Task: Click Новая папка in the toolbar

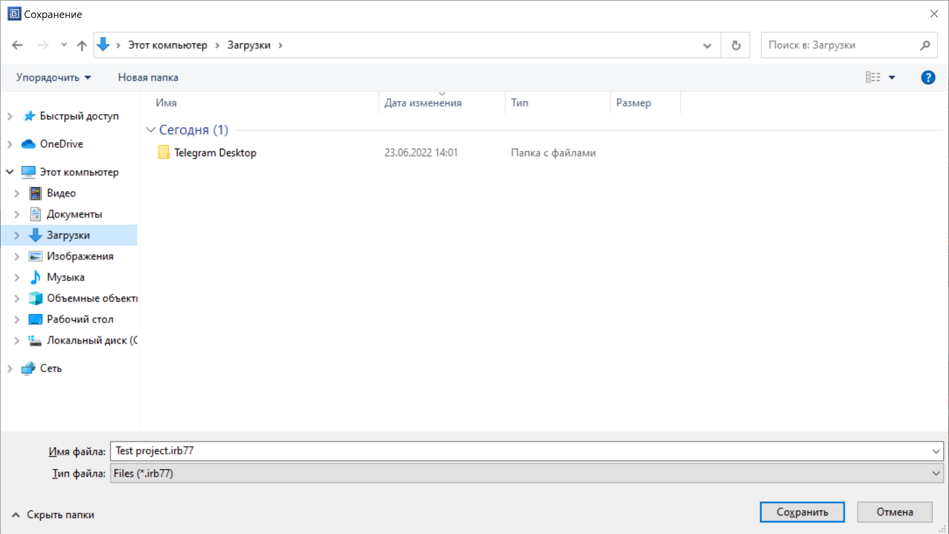Action: pyautogui.click(x=148, y=78)
